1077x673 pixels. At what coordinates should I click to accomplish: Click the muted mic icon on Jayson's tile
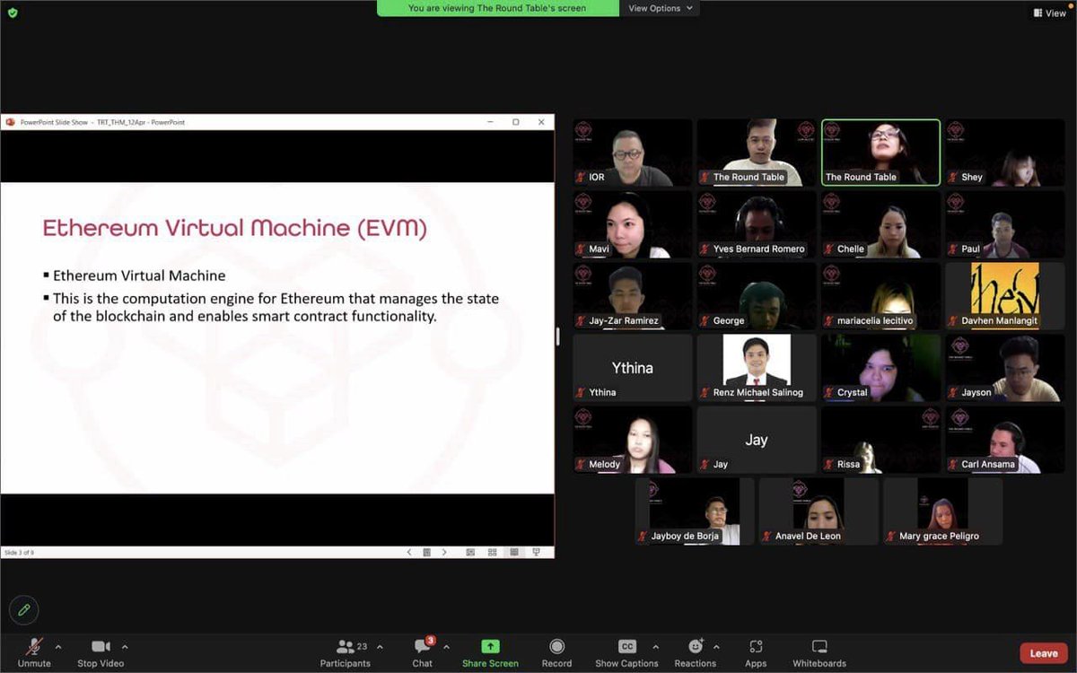click(x=953, y=392)
